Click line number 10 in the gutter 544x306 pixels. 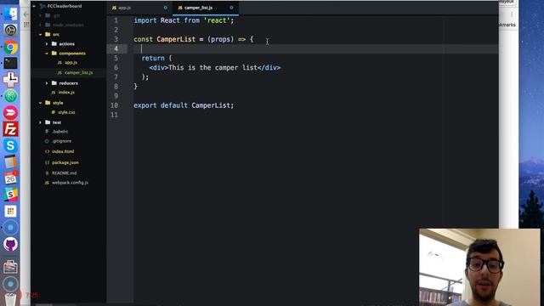[x=114, y=105]
